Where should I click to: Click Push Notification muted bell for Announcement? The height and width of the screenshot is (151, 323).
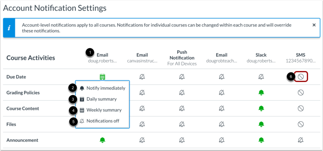182,140
